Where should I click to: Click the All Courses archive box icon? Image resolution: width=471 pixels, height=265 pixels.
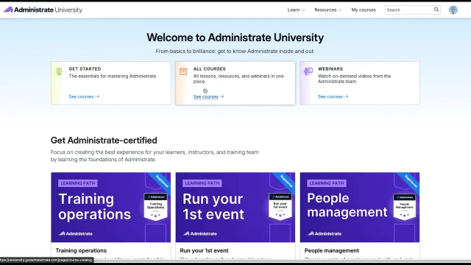(x=183, y=71)
